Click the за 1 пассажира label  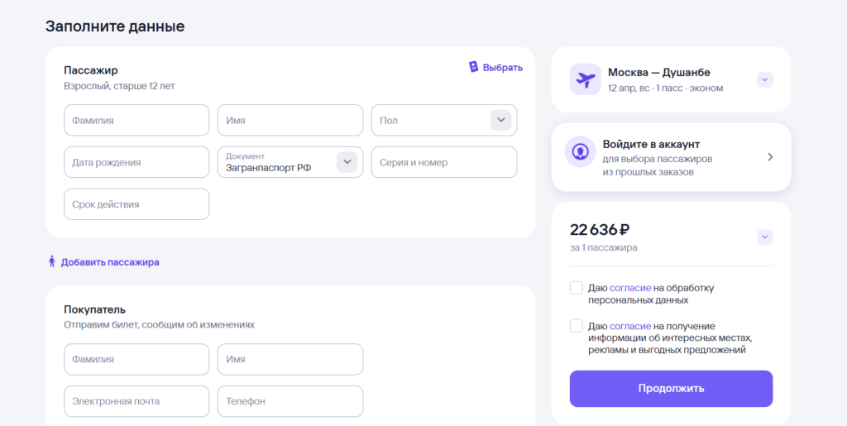tap(603, 248)
